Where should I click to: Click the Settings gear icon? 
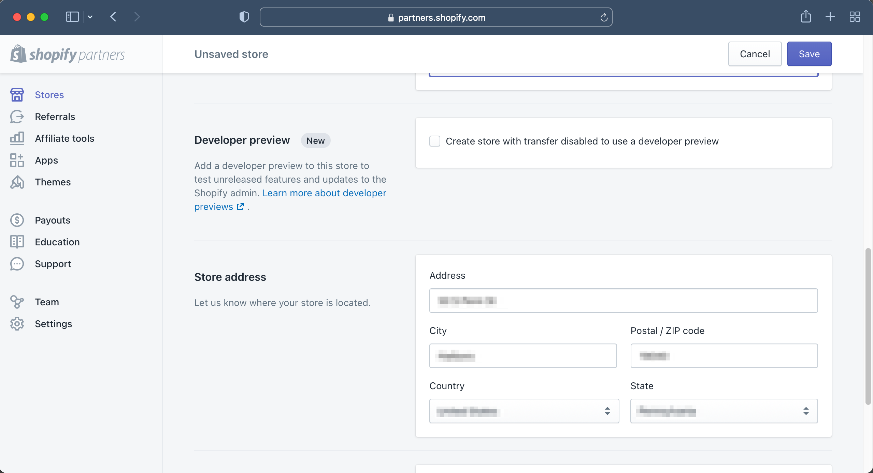(x=17, y=324)
